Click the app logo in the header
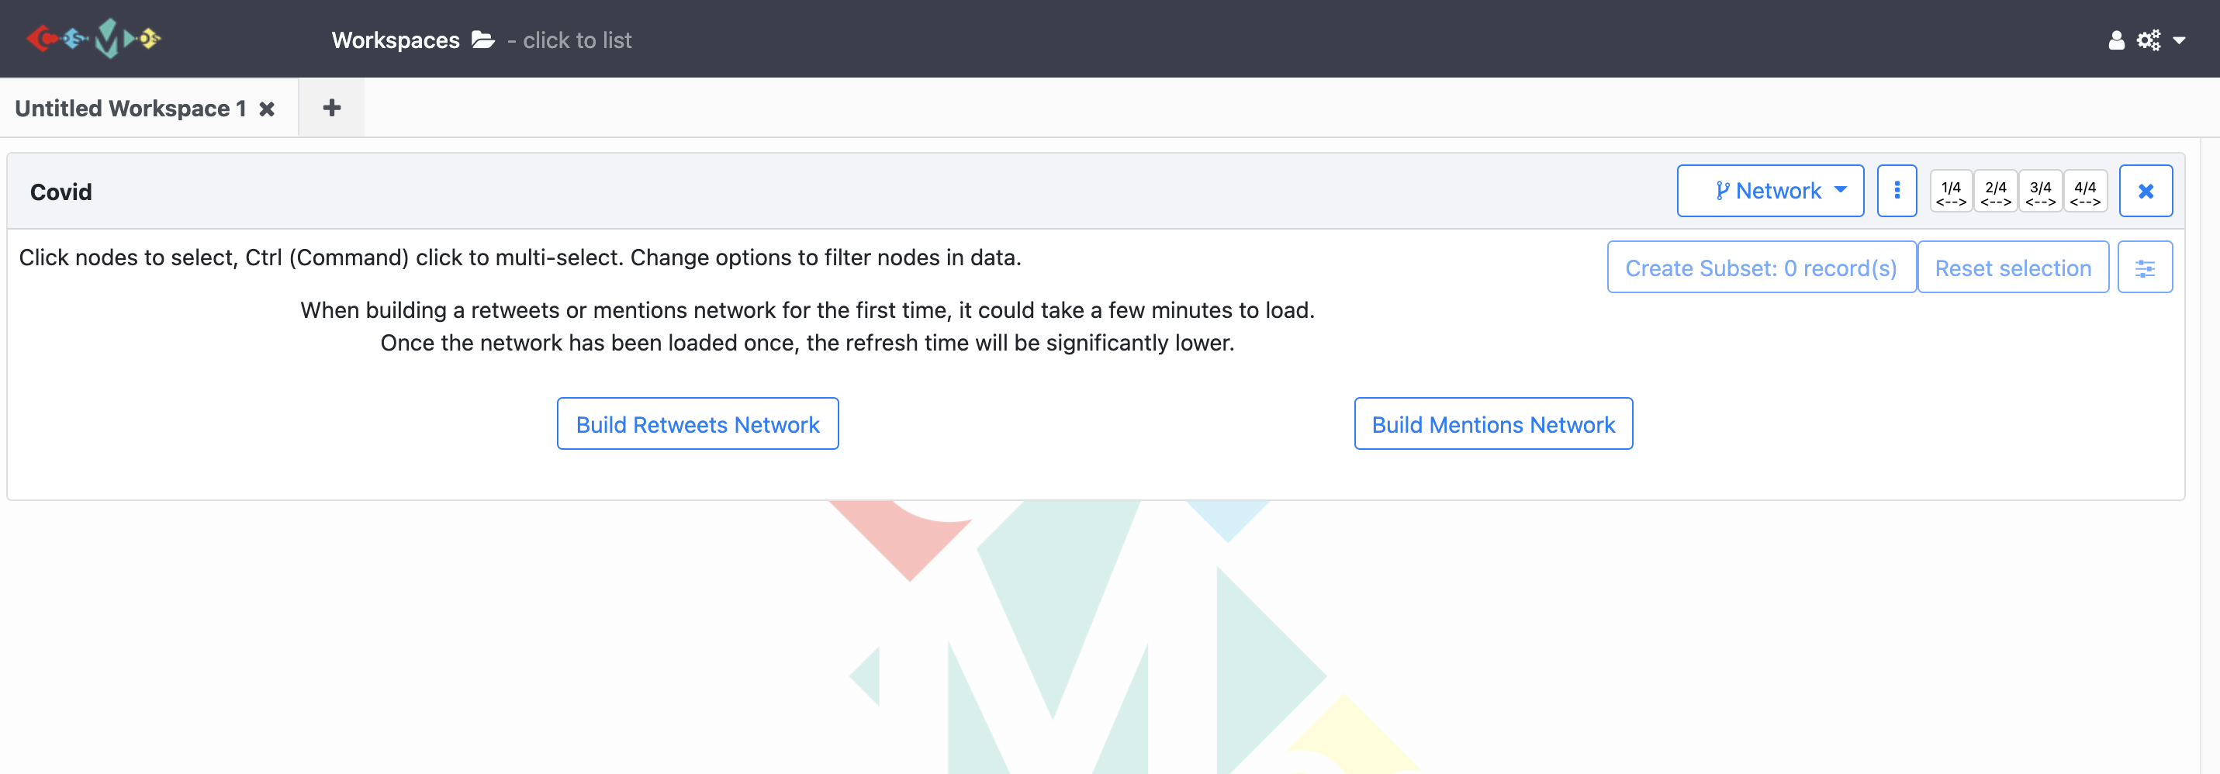The width and height of the screenshot is (2220, 774). coord(94,39)
